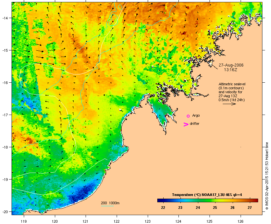271x224 pixels.
Task: Click the colorbar tick label 23
Action: pos(180,208)
